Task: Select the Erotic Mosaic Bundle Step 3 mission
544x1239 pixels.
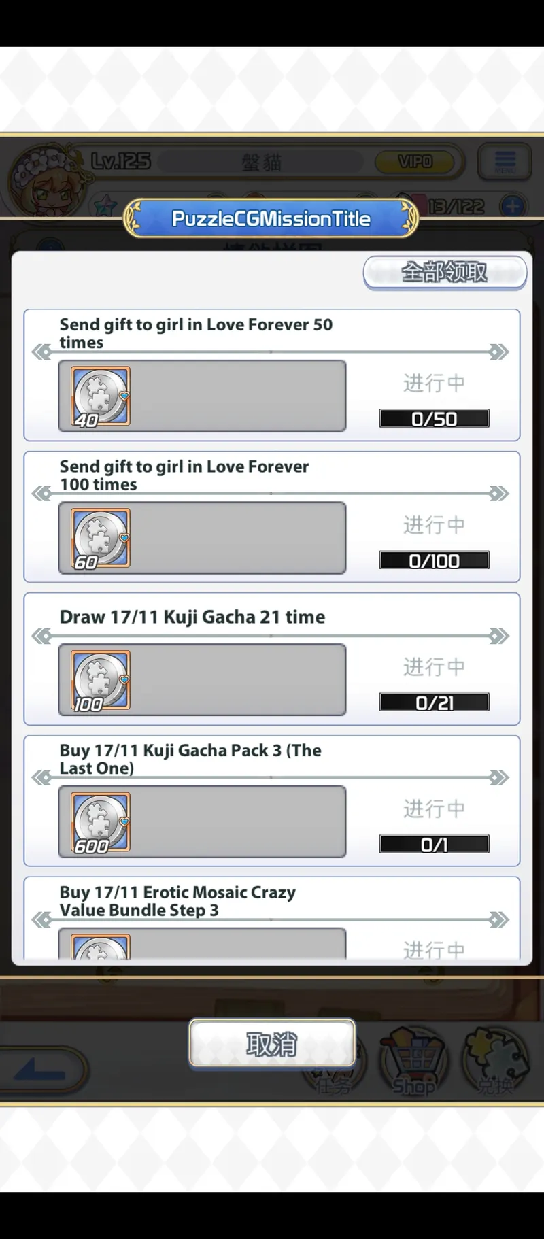Action: (272, 918)
